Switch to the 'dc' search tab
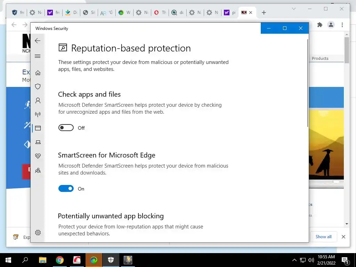Image resolution: width=356 pixels, height=267 pixels. point(178,13)
